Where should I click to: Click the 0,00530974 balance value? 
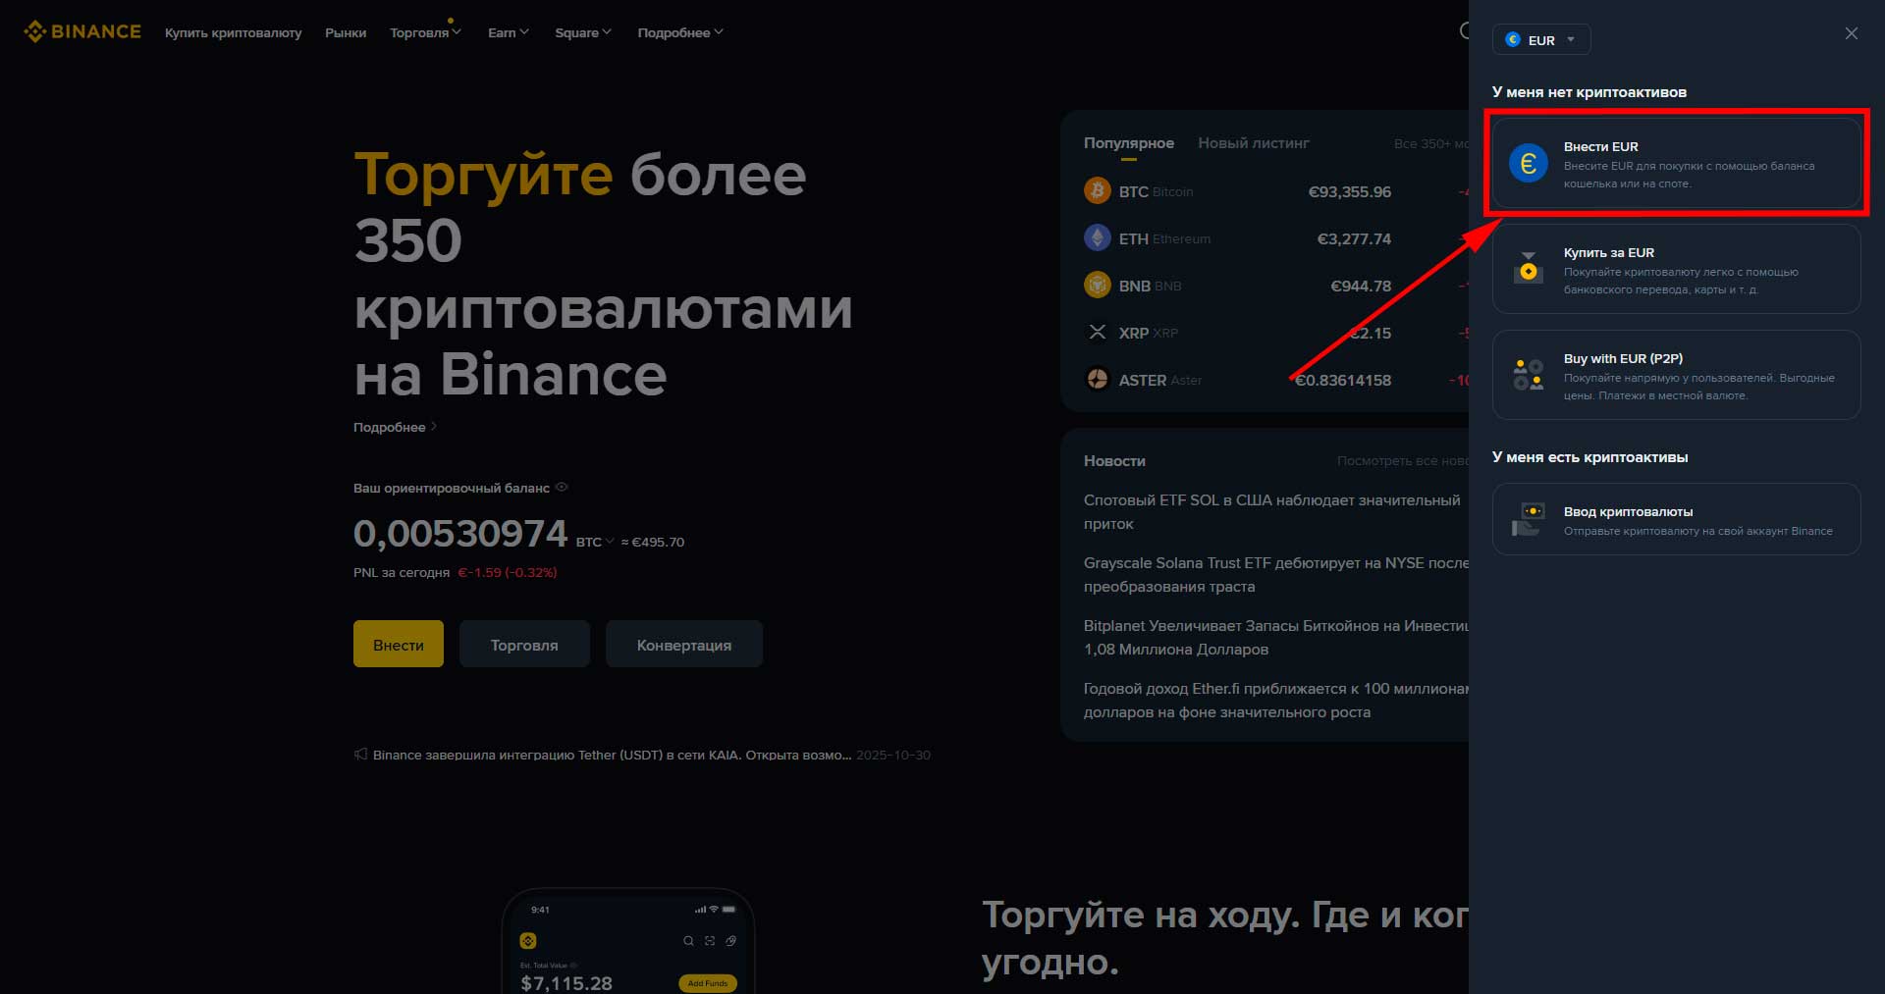pyautogui.click(x=460, y=534)
